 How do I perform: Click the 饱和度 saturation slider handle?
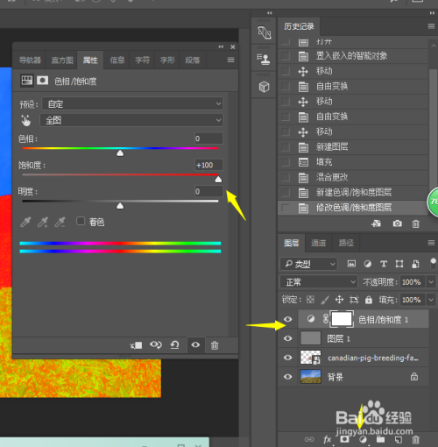pos(218,180)
